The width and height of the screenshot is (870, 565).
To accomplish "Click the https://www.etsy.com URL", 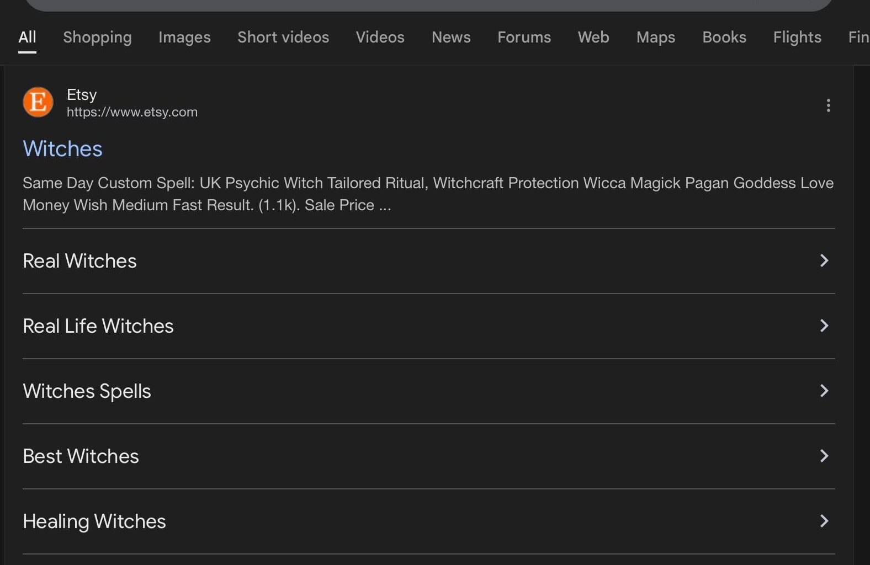I will tap(132, 112).
